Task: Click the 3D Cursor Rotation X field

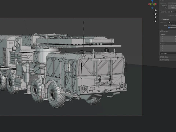Action: 168,46
